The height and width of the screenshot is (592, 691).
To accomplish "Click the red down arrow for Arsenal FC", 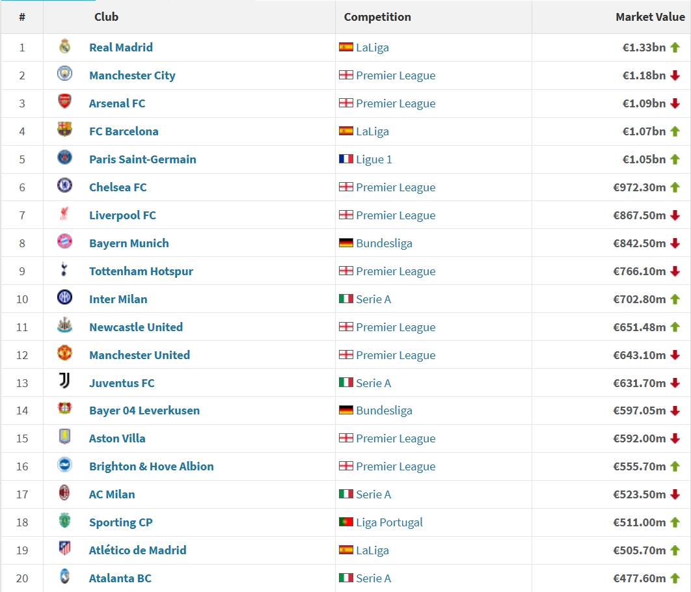I will (x=675, y=103).
